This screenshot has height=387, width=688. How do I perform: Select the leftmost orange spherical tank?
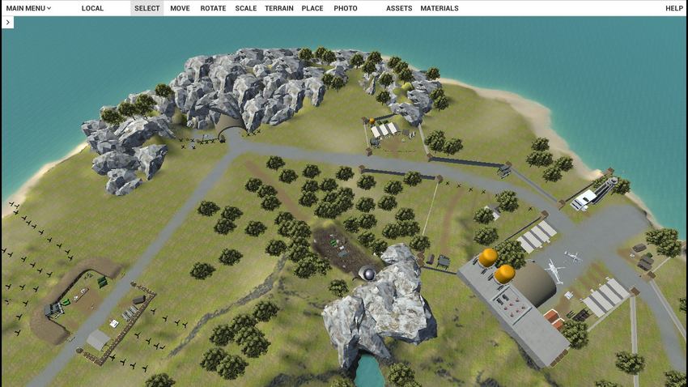click(x=487, y=258)
